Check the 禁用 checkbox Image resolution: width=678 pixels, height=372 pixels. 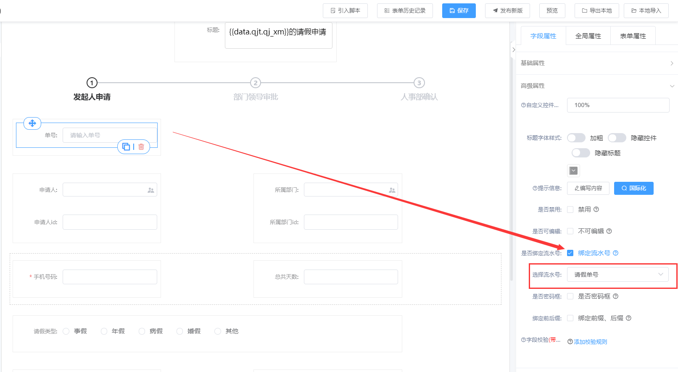coord(570,210)
